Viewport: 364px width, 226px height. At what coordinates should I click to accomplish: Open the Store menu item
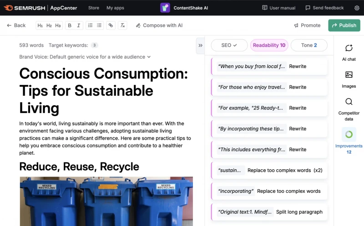click(x=94, y=8)
